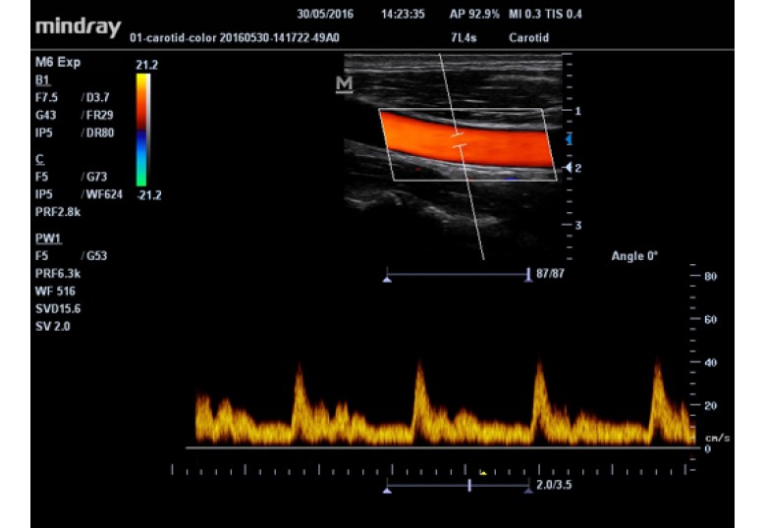The width and height of the screenshot is (765, 528).
Task: Click the G53 PW gain value
Action: pos(96,255)
